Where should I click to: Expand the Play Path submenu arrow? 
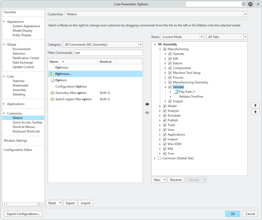click(195, 92)
